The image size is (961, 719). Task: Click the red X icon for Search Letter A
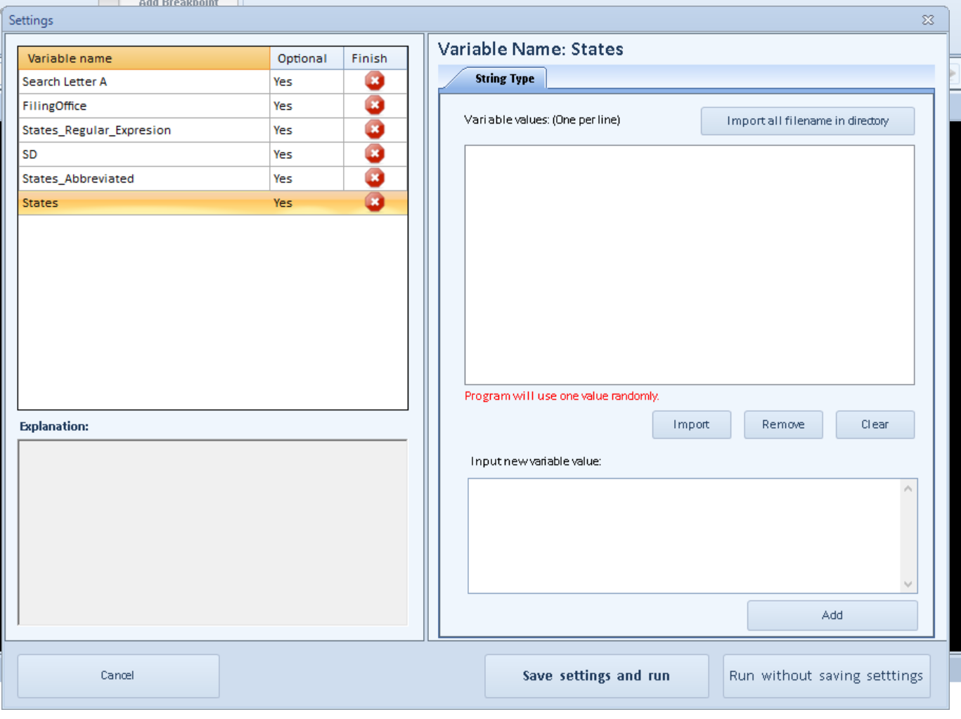click(375, 81)
